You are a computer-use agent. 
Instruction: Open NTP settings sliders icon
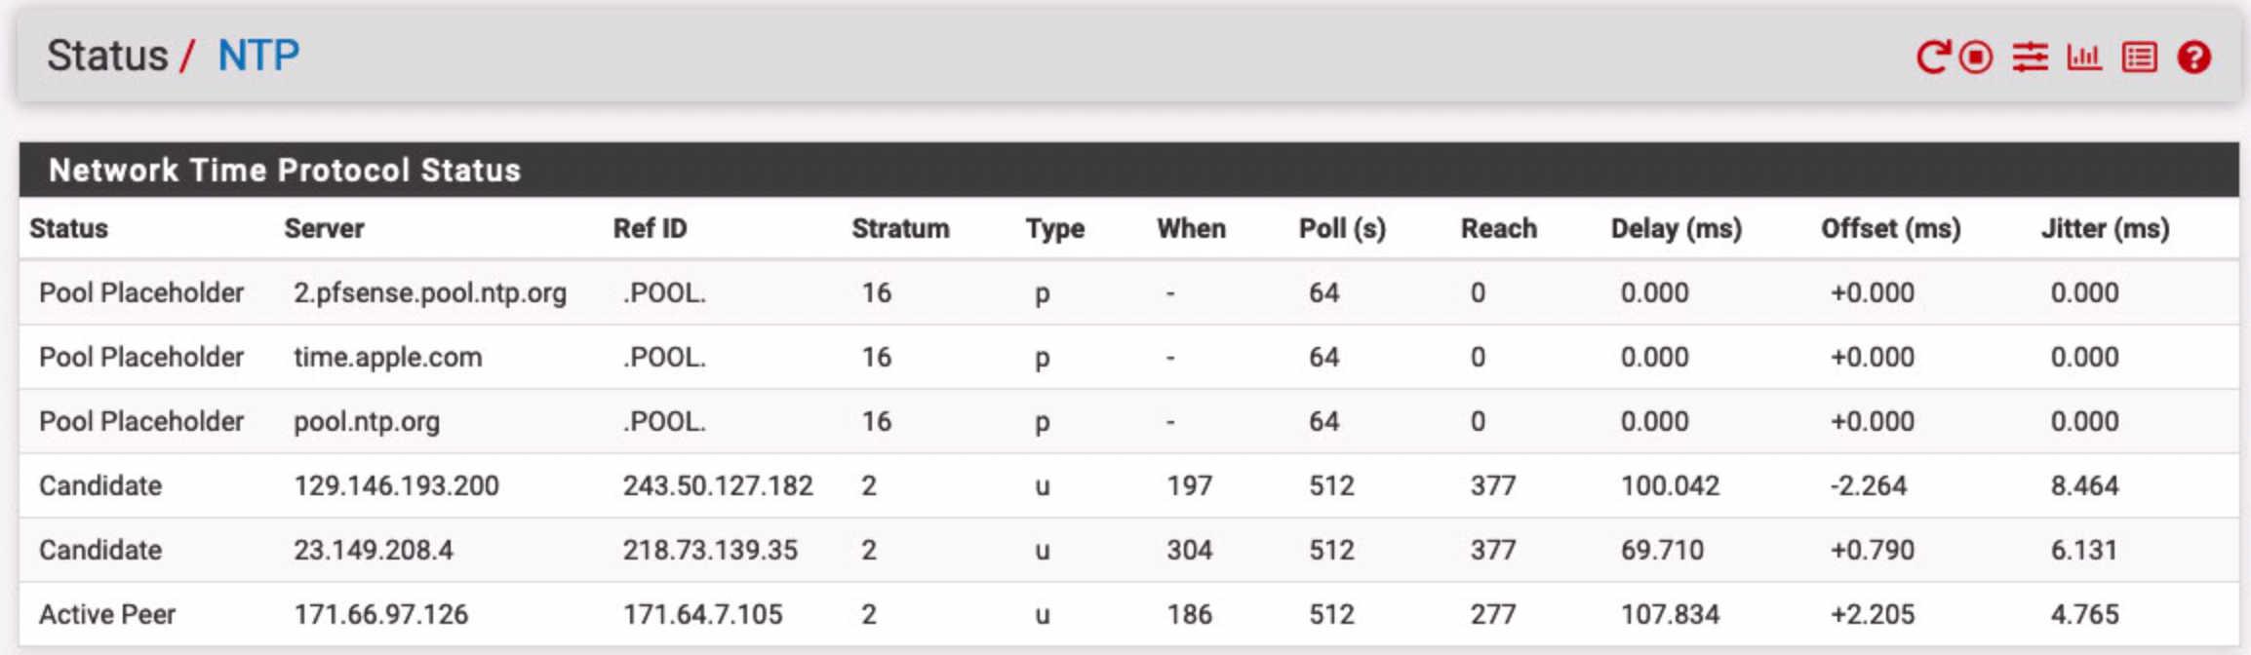(x=2031, y=57)
